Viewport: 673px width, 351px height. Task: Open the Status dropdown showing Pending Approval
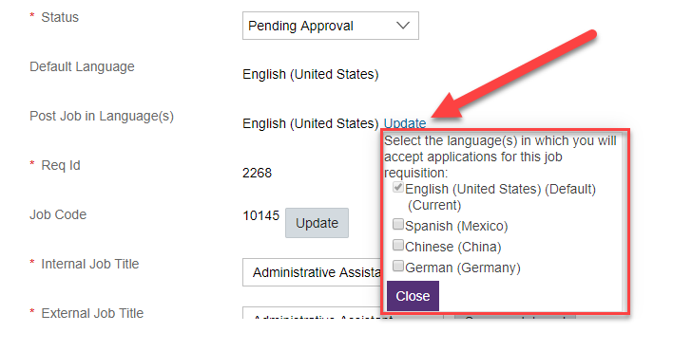[331, 26]
